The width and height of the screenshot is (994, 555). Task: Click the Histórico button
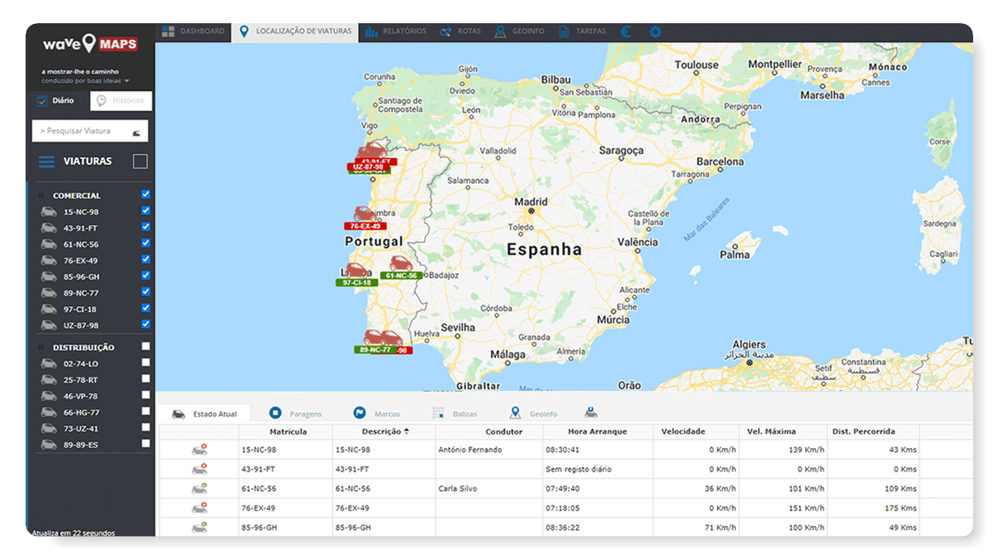click(x=121, y=101)
